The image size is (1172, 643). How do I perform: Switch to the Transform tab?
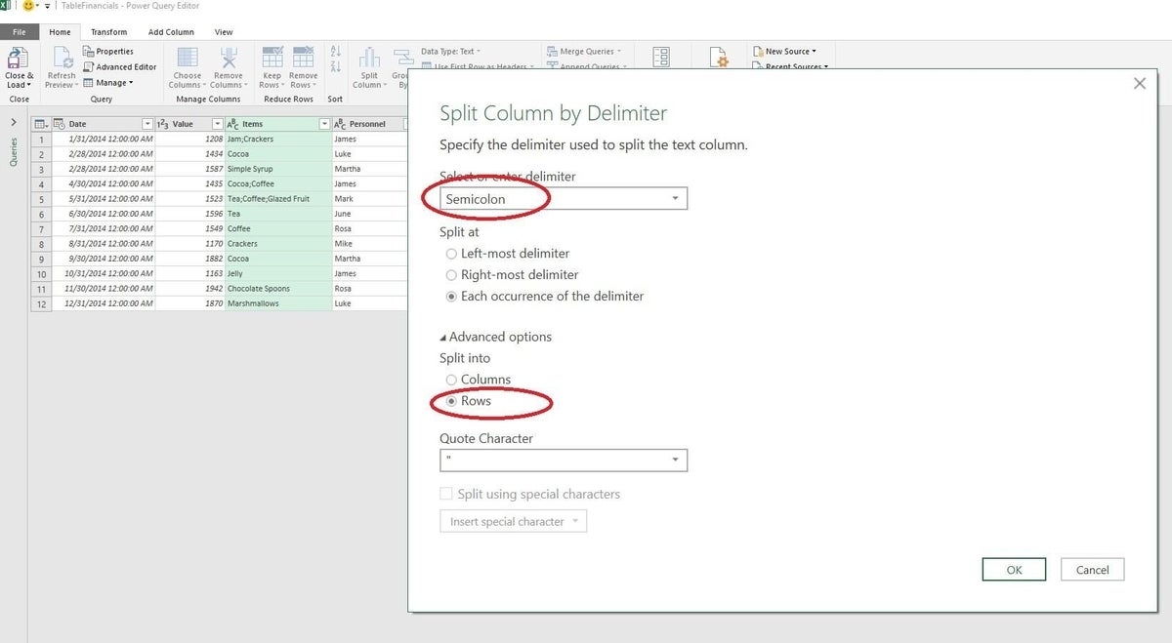point(108,32)
